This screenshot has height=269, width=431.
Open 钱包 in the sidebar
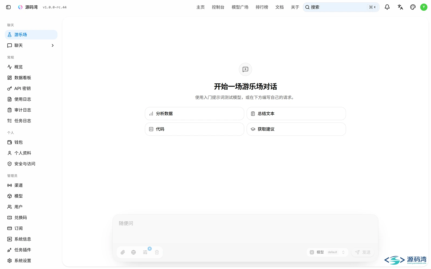pyautogui.click(x=31, y=142)
